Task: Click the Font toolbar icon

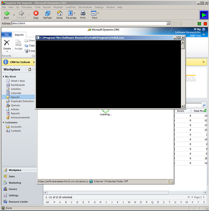Action: pyautogui.click(x=94, y=13)
